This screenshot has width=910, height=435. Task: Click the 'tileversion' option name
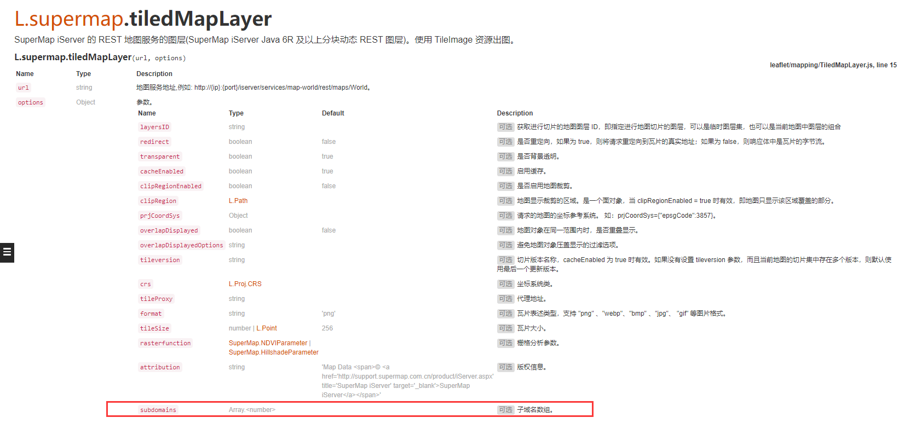coord(160,260)
